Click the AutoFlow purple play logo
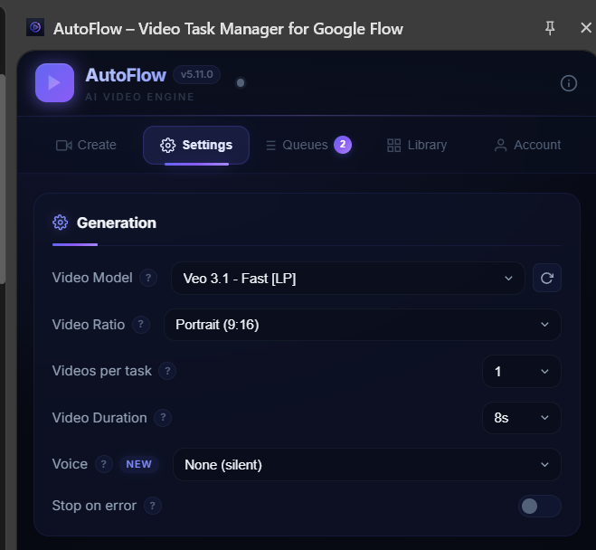Image resolution: width=596 pixels, height=550 pixels. point(54,82)
